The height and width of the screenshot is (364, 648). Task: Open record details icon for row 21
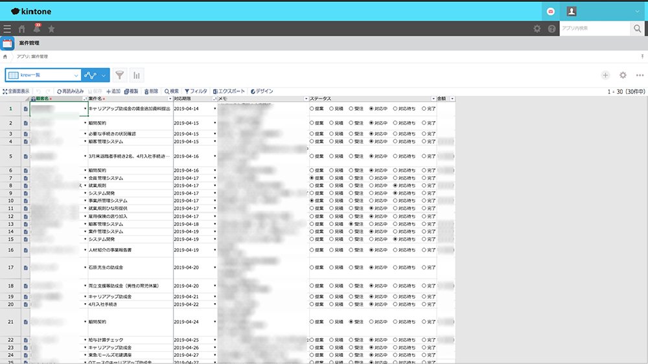(26, 322)
